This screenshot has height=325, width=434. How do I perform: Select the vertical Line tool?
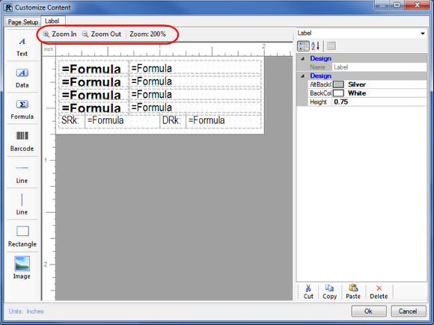click(x=22, y=205)
